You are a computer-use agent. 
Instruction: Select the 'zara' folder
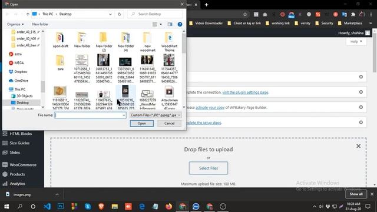pyautogui.click(x=60, y=62)
